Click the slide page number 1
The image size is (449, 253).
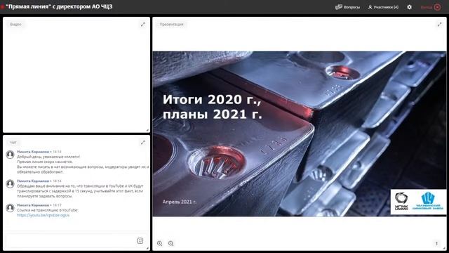[436, 244]
